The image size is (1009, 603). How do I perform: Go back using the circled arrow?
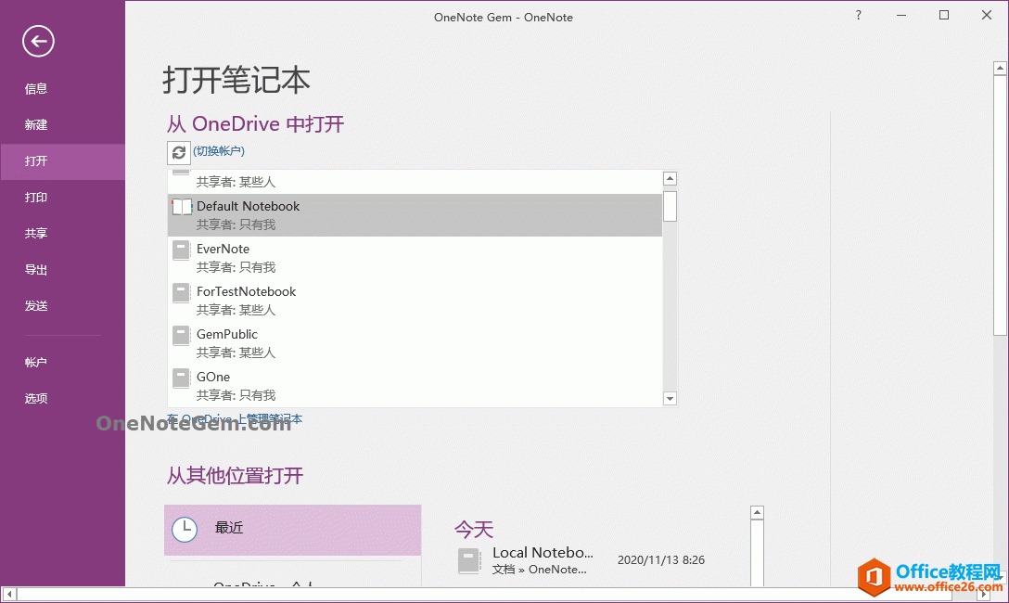(x=38, y=41)
